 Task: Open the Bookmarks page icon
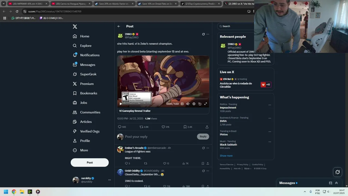coord(75,93)
